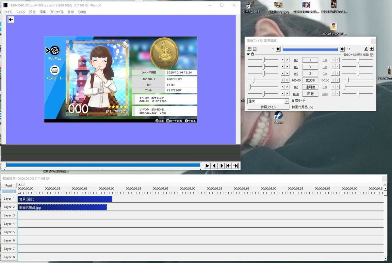
Task: Decrease X value with left arrow
Action: click(x=283, y=60)
